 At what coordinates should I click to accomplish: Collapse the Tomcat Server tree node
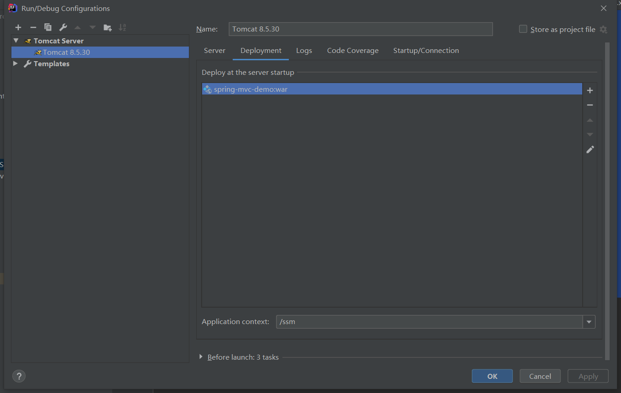pos(16,41)
